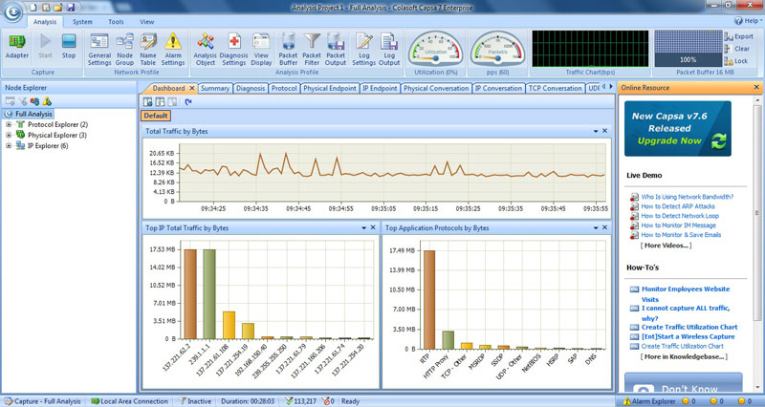Expand the Physical Explorer node
Viewport: 765px width, 407px height.
(x=9, y=135)
